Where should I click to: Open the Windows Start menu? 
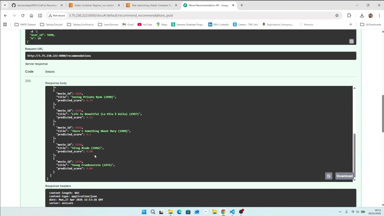(x=144, y=212)
